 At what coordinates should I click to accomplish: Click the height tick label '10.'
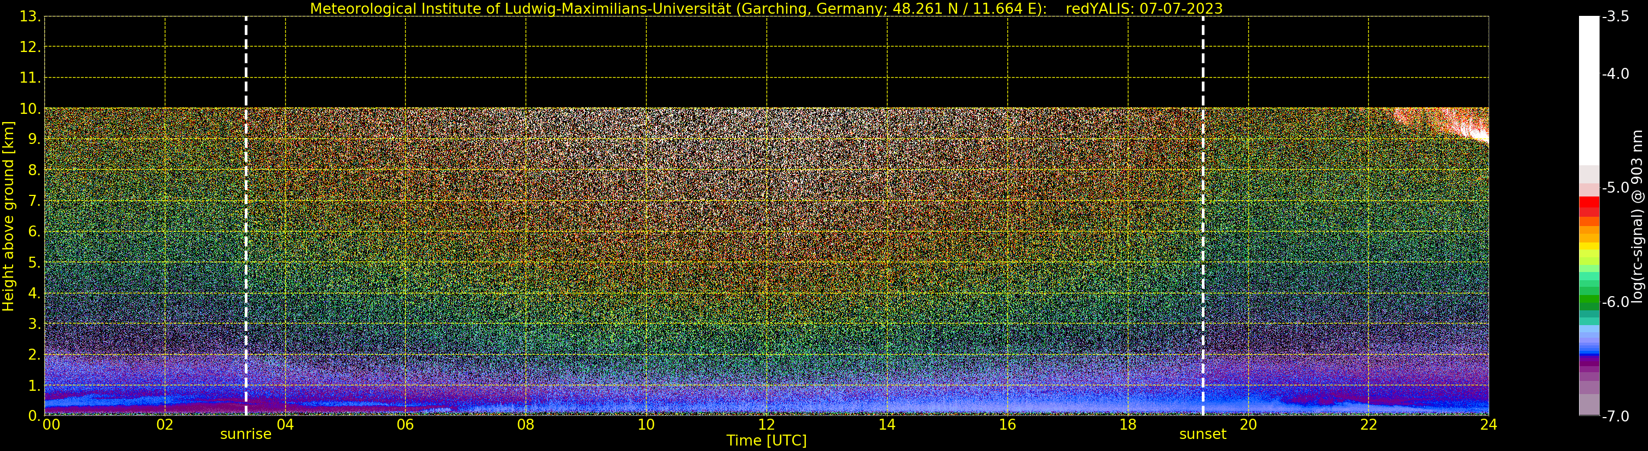[x=30, y=109]
